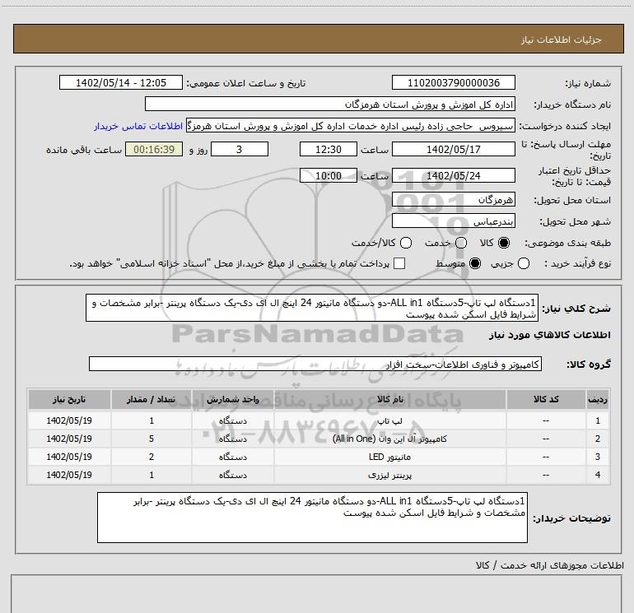Click the دستگاه unit in the لپ تاپ row

coord(233,420)
